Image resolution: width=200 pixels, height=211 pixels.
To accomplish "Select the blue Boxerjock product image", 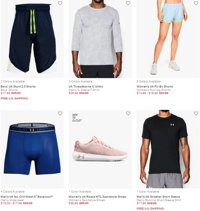I will click(32, 149).
